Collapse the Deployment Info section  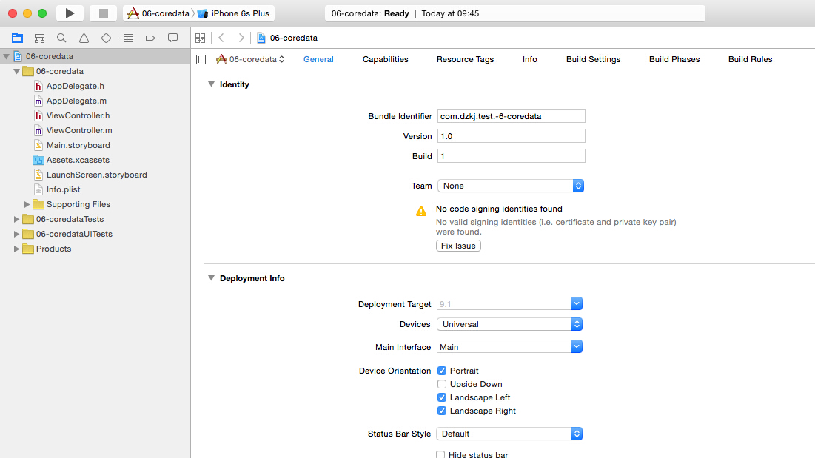point(211,278)
